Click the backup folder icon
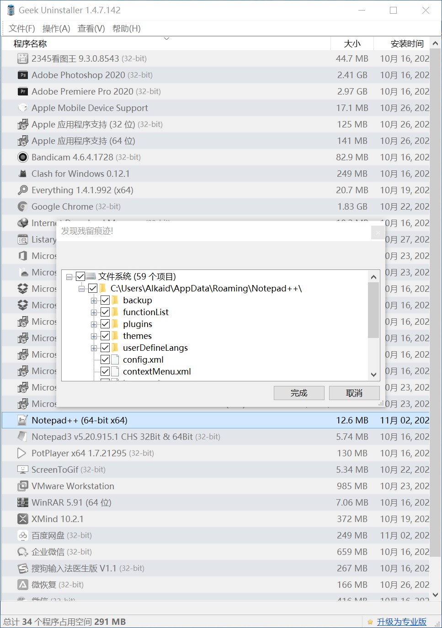Viewport: 442px width, 628px height. point(115,300)
